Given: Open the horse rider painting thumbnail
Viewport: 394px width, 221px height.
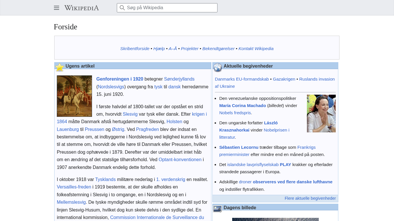Looking at the screenshot, I should [74, 96].
